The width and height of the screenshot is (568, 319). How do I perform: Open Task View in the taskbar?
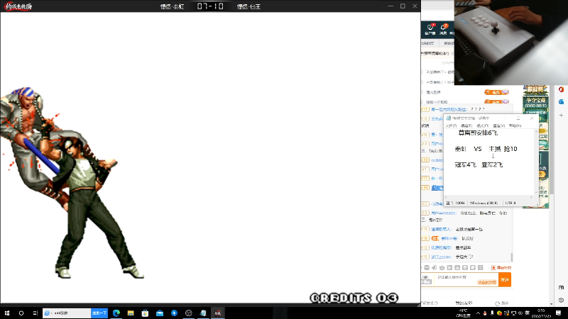click(35, 313)
